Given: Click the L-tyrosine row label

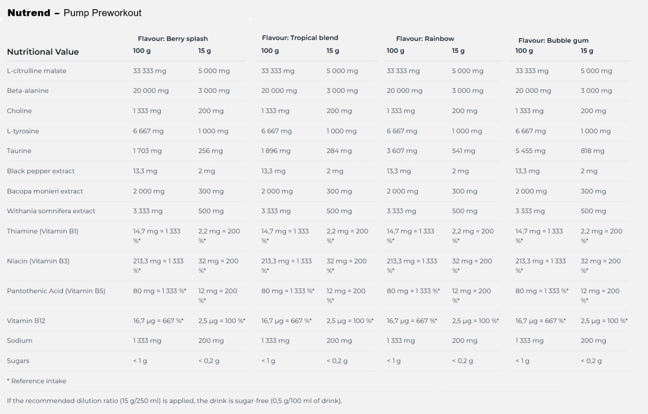Looking at the screenshot, I should click(23, 131).
